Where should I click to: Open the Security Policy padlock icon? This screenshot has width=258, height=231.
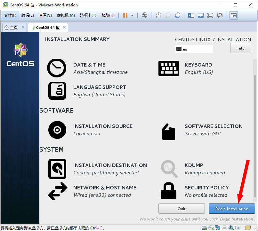click(x=169, y=191)
